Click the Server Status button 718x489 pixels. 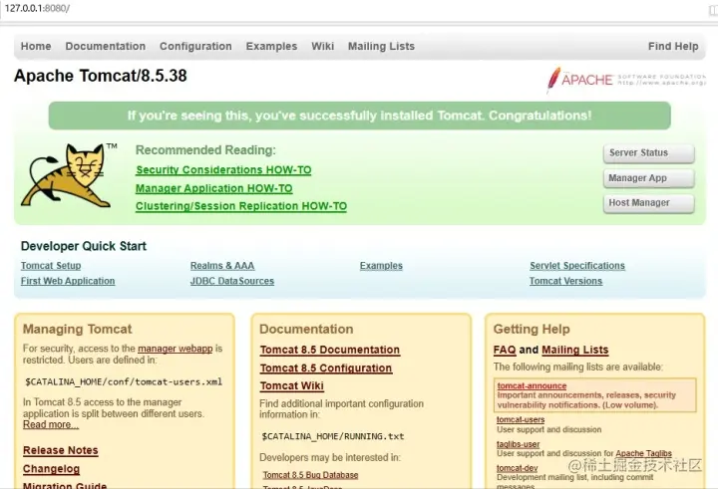(648, 153)
